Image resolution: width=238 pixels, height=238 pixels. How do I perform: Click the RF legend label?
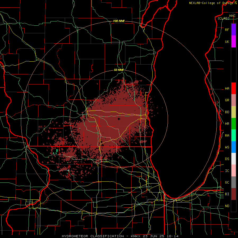pyautogui.click(x=227, y=30)
